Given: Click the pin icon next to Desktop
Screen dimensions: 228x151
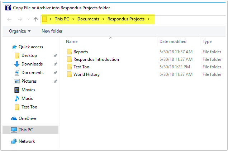Looking at the screenshot, I should tap(56, 55).
